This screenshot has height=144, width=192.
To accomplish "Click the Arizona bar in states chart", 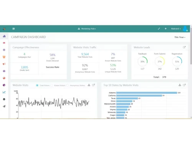I will tap(122, 107).
